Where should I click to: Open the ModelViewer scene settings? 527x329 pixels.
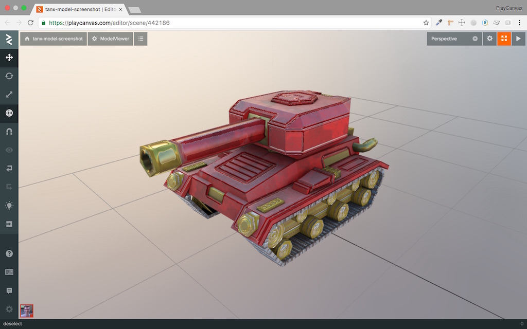coord(110,39)
